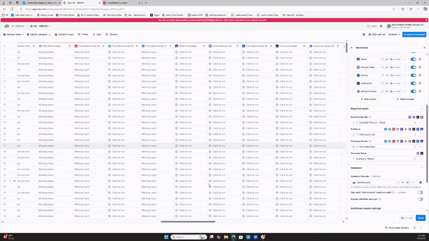Click the Add enrichment button
This screenshot has width=429, height=241.
coord(414,34)
